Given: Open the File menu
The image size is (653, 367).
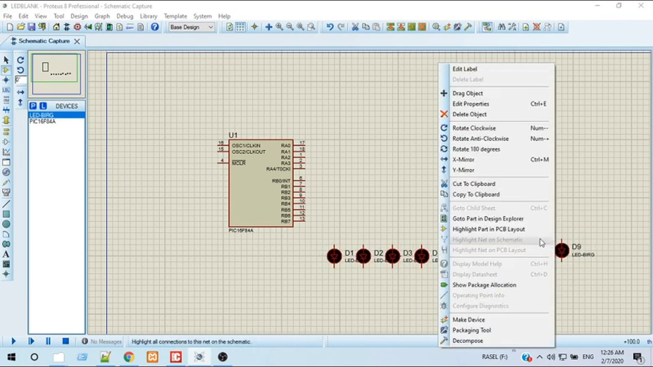Looking at the screenshot, I should pyautogui.click(x=8, y=16).
